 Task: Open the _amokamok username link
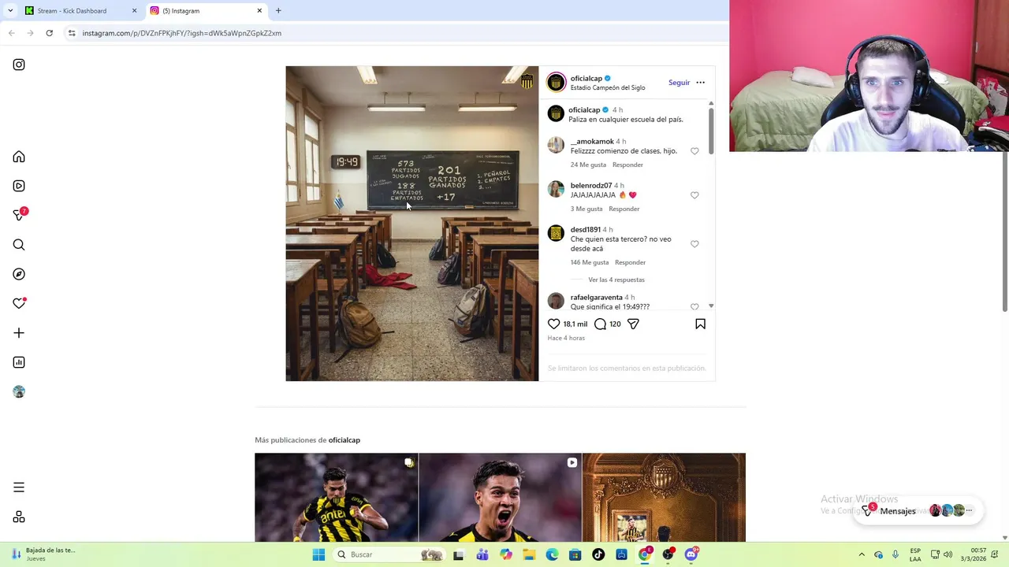click(592, 142)
